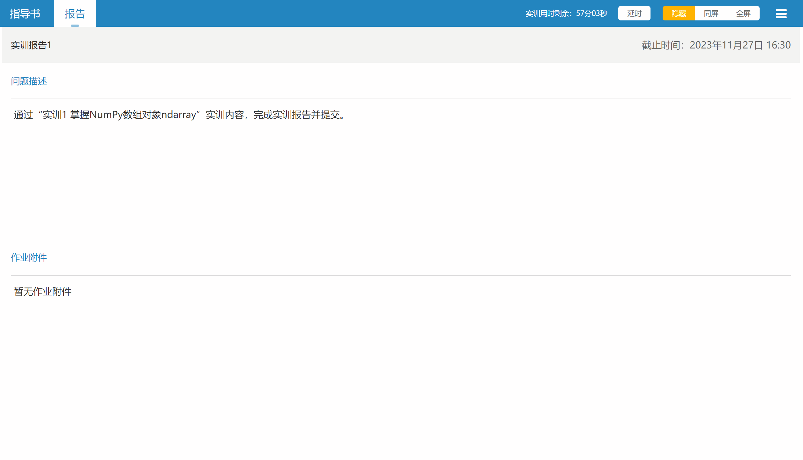The height and width of the screenshot is (460, 803).
Task: Click the 2023年11月27日 date
Action: (x=726, y=45)
